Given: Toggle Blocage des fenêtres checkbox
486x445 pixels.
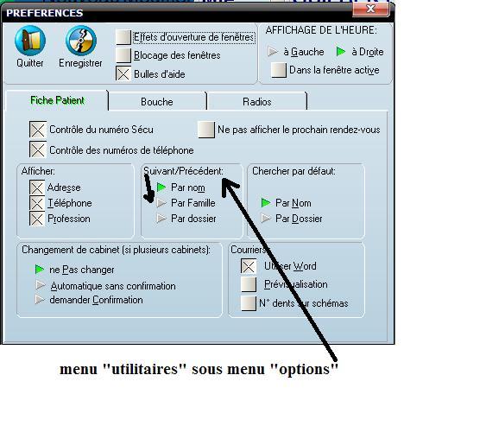Looking at the screenshot, I should pyautogui.click(x=123, y=55).
